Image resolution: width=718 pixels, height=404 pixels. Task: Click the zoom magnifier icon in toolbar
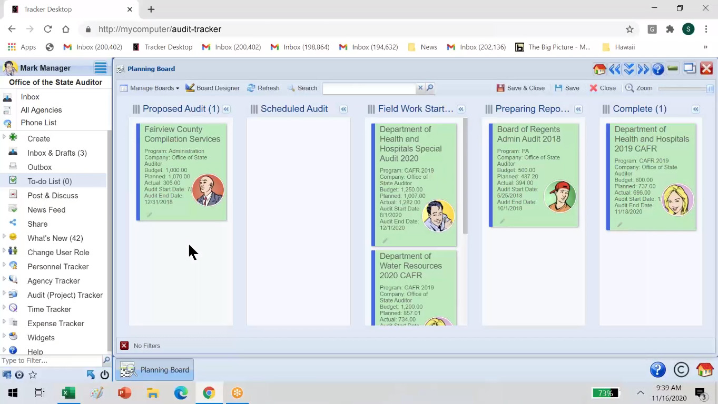(x=630, y=88)
